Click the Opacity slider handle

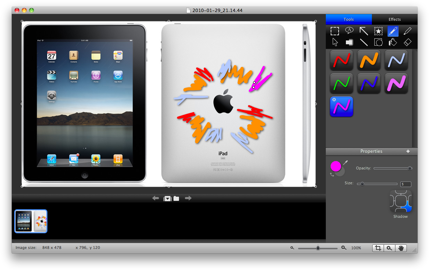point(410,168)
